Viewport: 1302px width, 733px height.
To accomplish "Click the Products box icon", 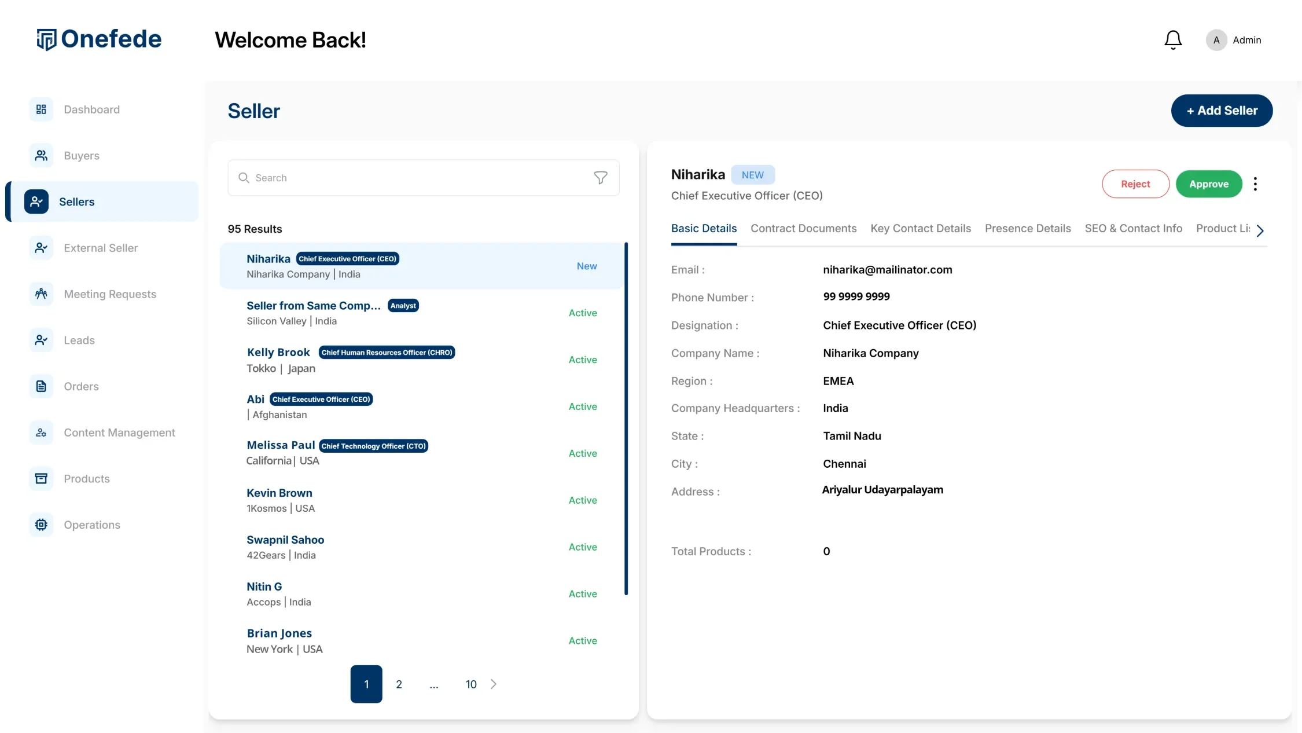I will pos(41,479).
